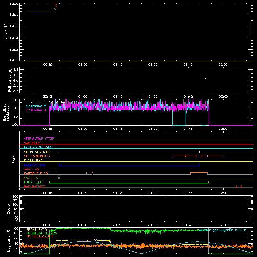Click the 128.4 Pointing axis tick

coord(14,38)
